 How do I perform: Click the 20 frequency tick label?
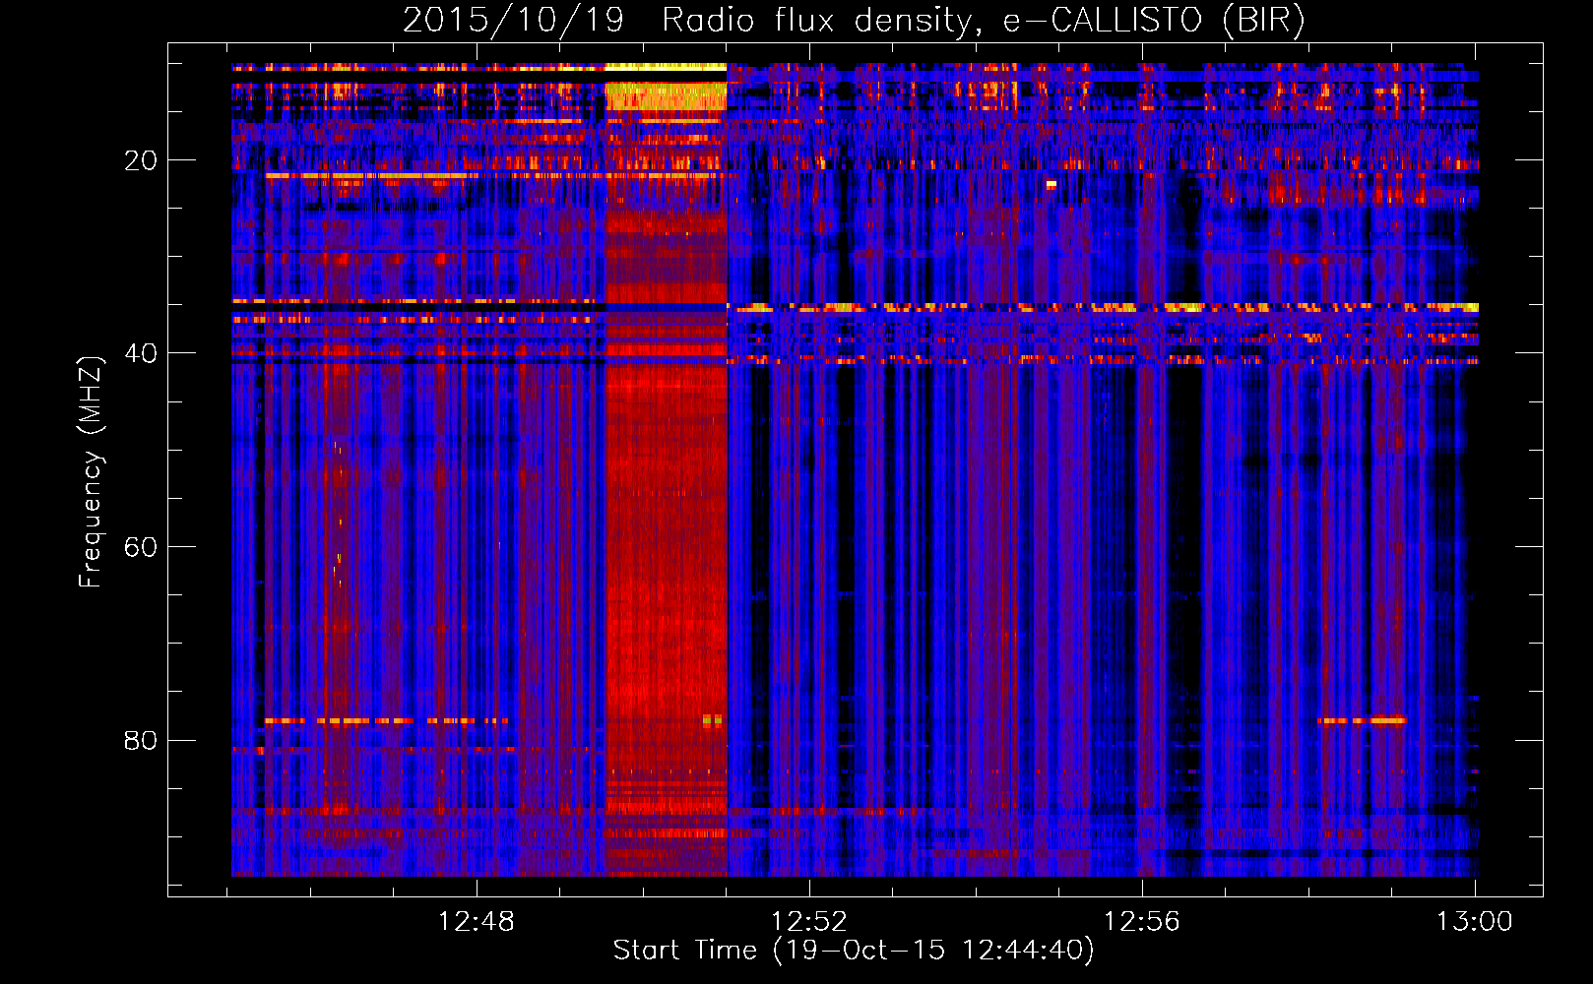click(141, 160)
